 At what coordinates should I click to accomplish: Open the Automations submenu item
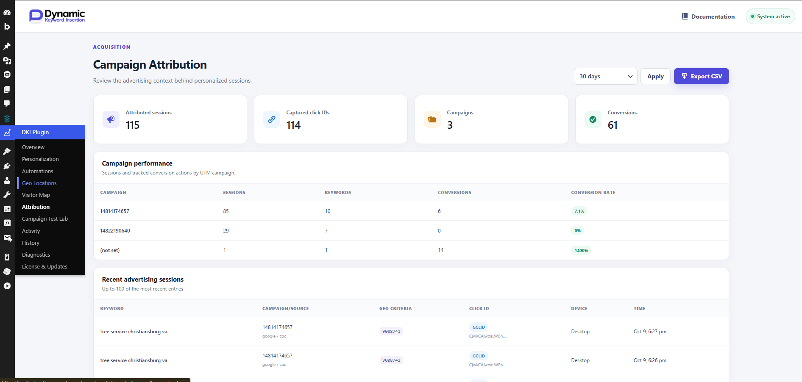[x=37, y=171]
